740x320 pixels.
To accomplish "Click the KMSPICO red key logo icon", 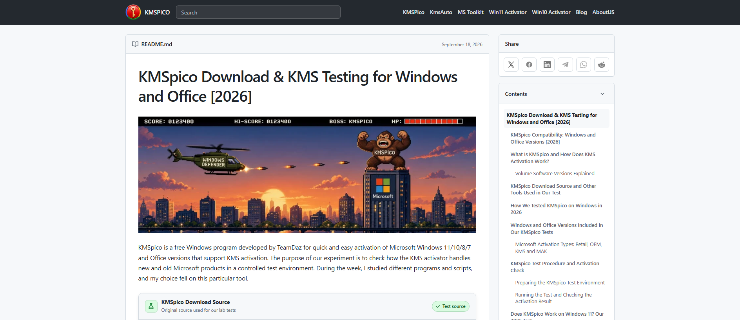I will click(133, 12).
